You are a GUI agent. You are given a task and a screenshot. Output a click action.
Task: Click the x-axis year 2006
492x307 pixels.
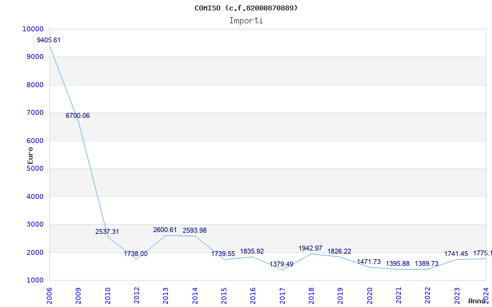coord(49,296)
